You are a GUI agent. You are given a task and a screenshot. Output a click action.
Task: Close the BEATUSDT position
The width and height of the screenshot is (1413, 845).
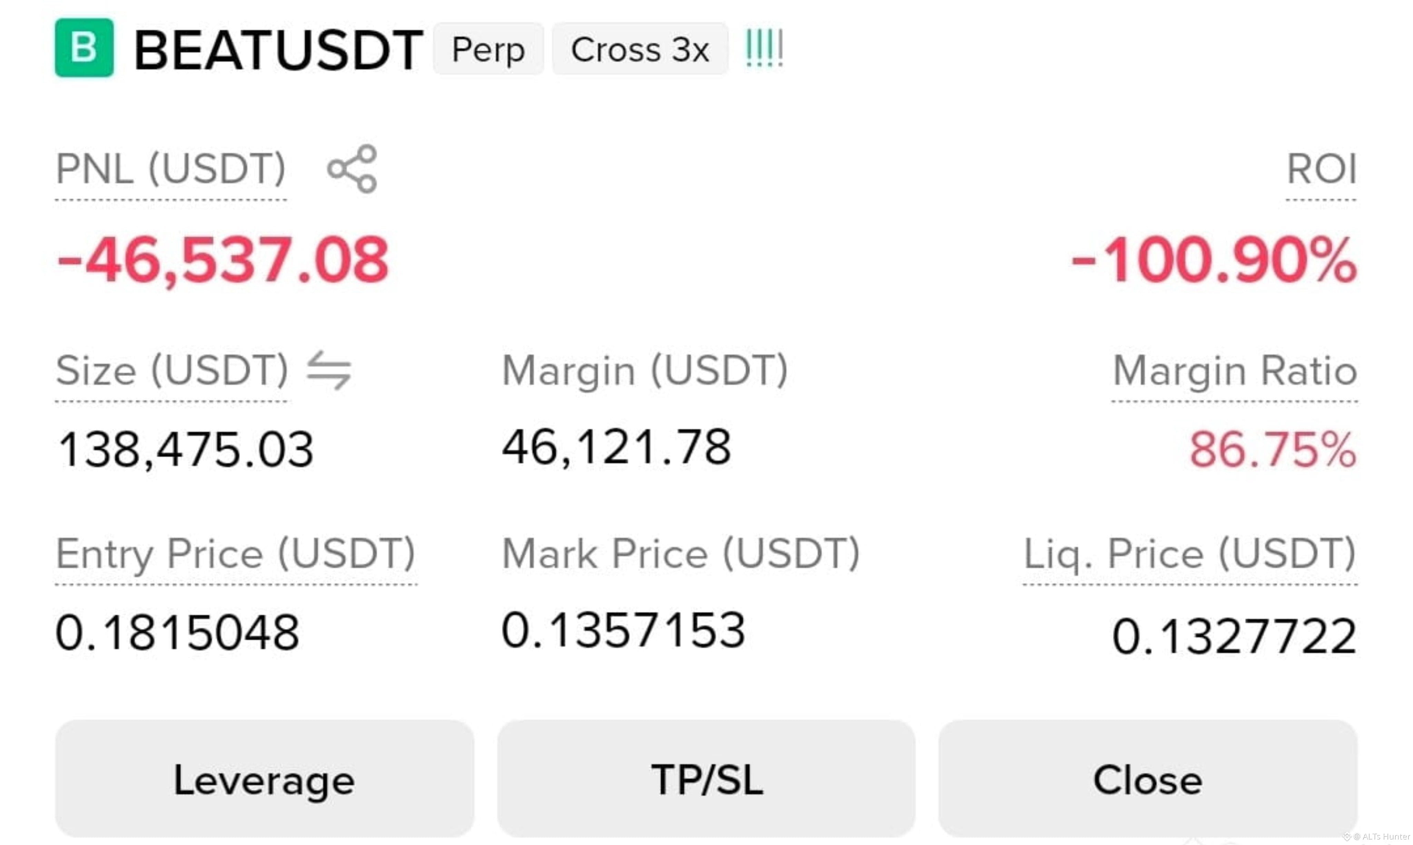pyautogui.click(x=1148, y=779)
